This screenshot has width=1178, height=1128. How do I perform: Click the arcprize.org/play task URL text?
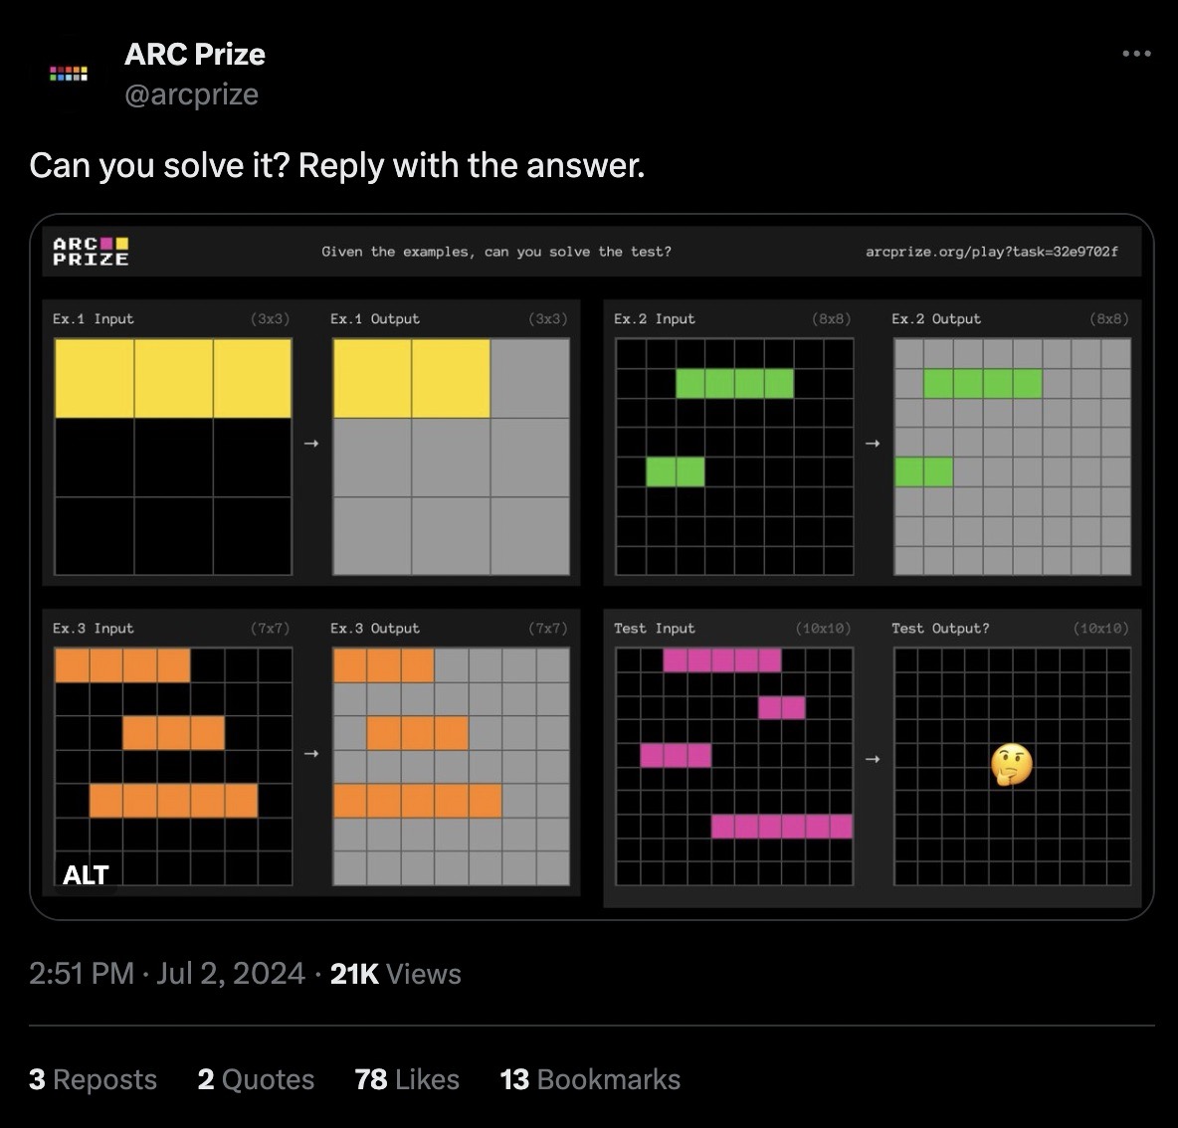[x=991, y=252]
